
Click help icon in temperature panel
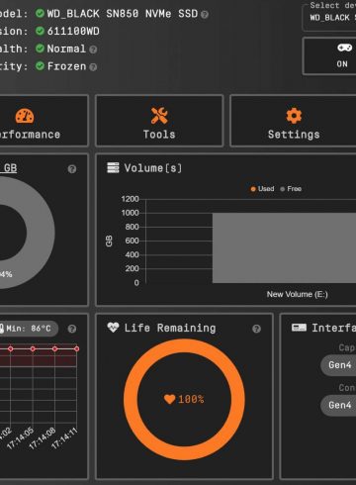click(x=72, y=329)
